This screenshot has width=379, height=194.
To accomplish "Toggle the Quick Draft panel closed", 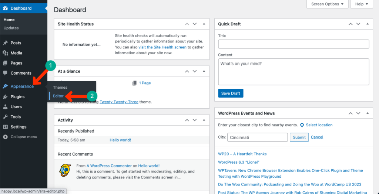I will [367, 24].
